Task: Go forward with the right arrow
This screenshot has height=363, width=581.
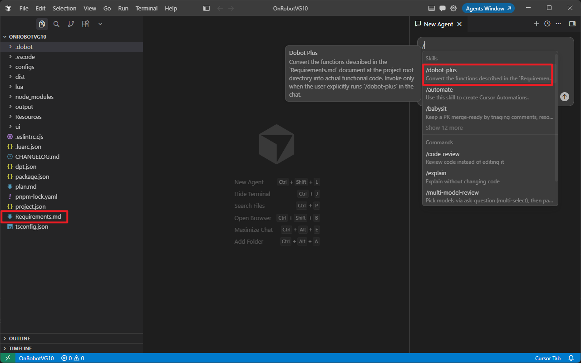Action: click(x=231, y=8)
